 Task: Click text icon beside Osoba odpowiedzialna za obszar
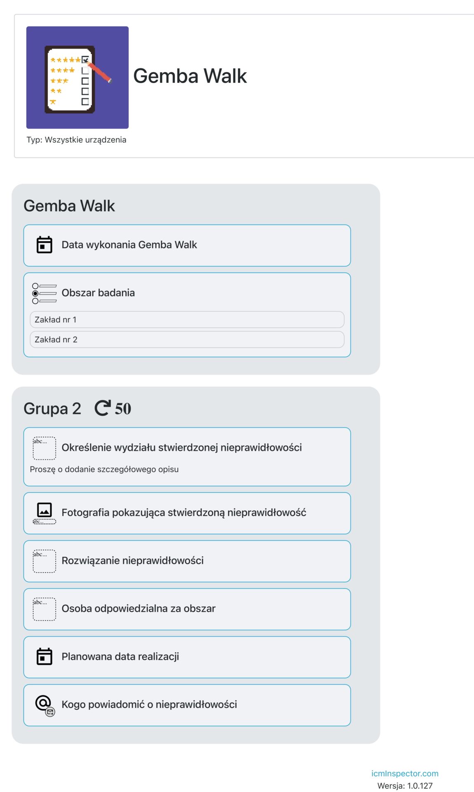pos(45,609)
